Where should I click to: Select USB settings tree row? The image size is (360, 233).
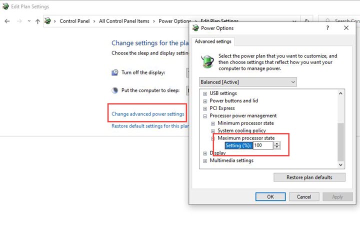223,93
